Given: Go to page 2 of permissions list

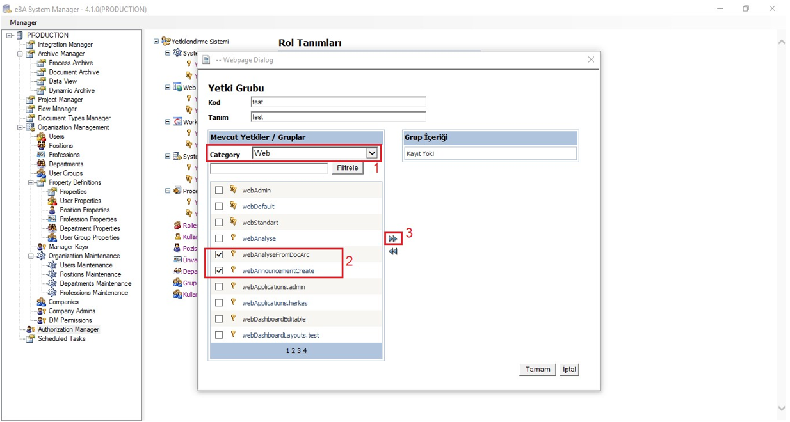Looking at the screenshot, I should [293, 351].
